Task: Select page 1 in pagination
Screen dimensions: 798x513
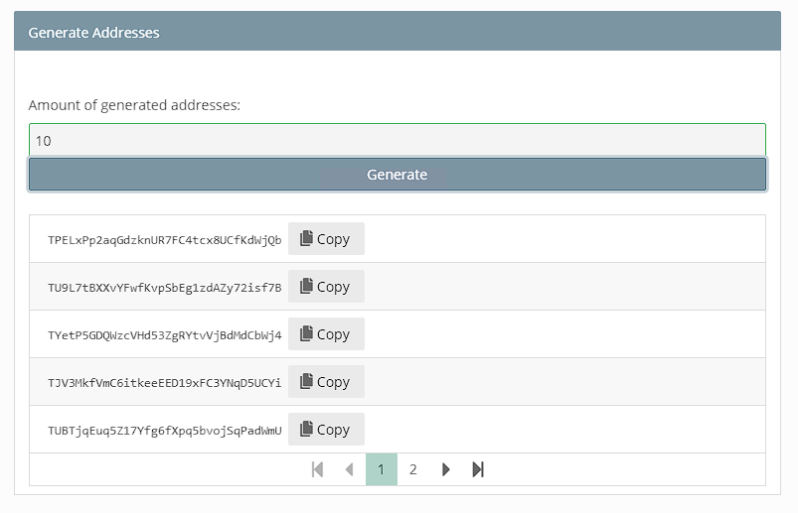Action: 382,469
